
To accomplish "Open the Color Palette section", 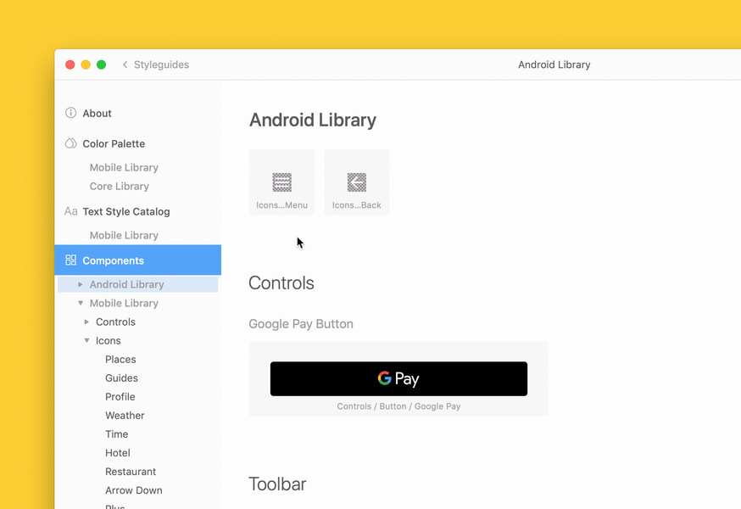I will click(x=114, y=143).
